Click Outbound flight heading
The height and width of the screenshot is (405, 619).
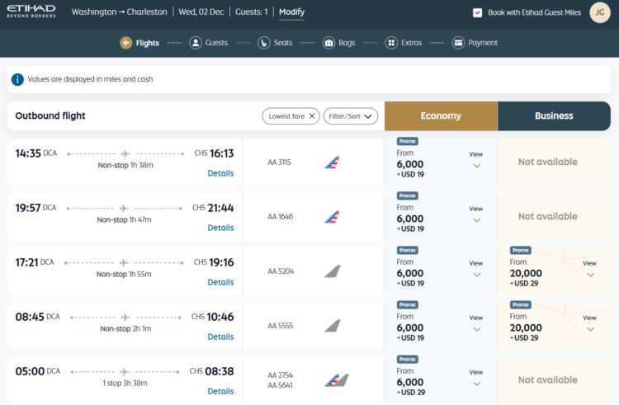[50, 115]
